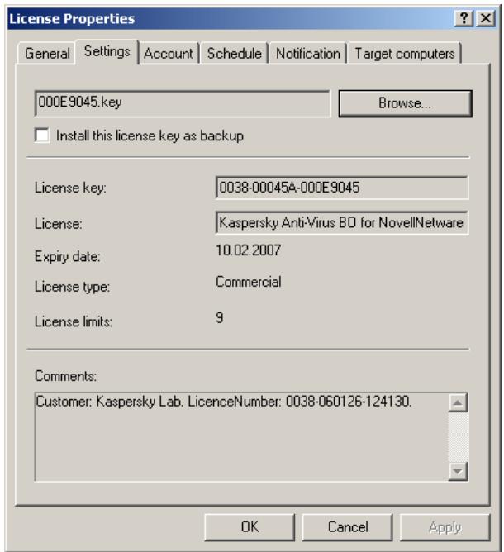This screenshot has width=504, height=552.
Task: Show the Target computers tab
Action: (x=404, y=54)
